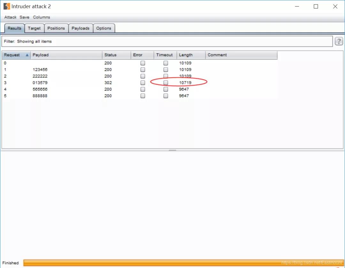This screenshot has width=345, height=268.
Task: Click length value 10719
Action: click(185, 83)
